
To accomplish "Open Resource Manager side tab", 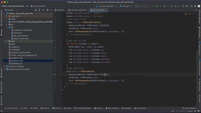I will pyautogui.click(x=1, y=18).
